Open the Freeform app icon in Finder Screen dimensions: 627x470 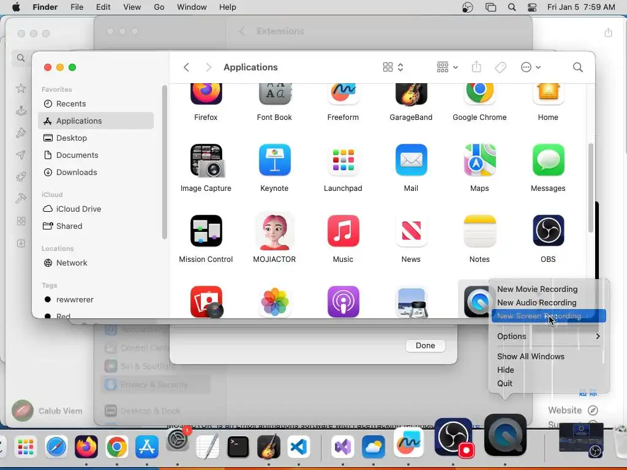343,94
